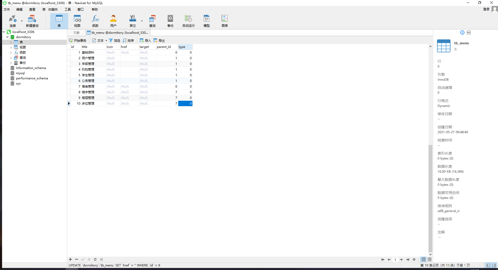Click the stop icon in bottom bar
498x270 pixels.
(x=102, y=259)
